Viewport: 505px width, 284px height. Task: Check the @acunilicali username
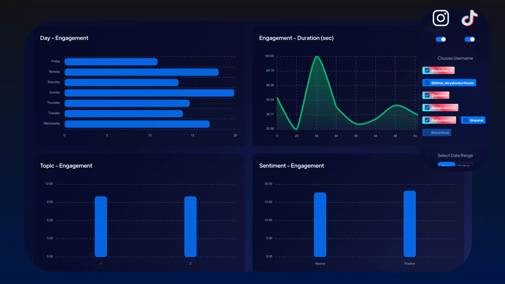(x=427, y=133)
